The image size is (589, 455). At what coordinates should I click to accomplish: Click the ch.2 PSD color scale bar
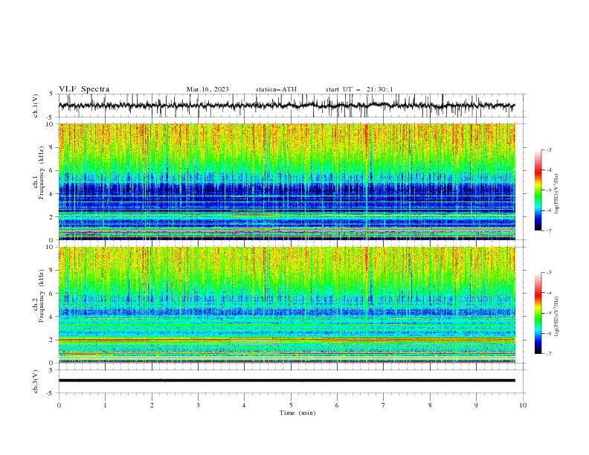538,313
